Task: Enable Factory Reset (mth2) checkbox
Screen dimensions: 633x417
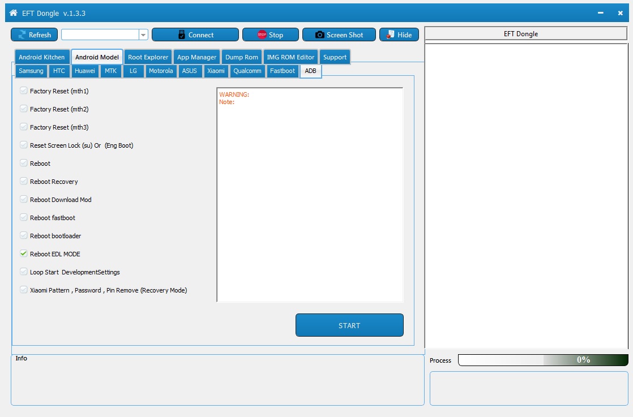Action: (24, 109)
